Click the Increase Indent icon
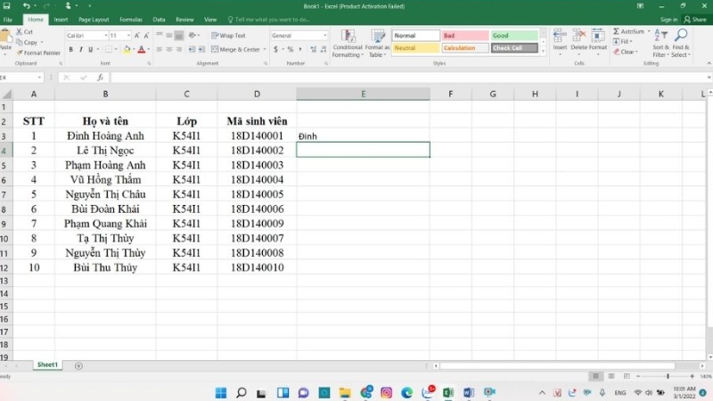The height and width of the screenshot is (401, 713). [x=202, y=49]
